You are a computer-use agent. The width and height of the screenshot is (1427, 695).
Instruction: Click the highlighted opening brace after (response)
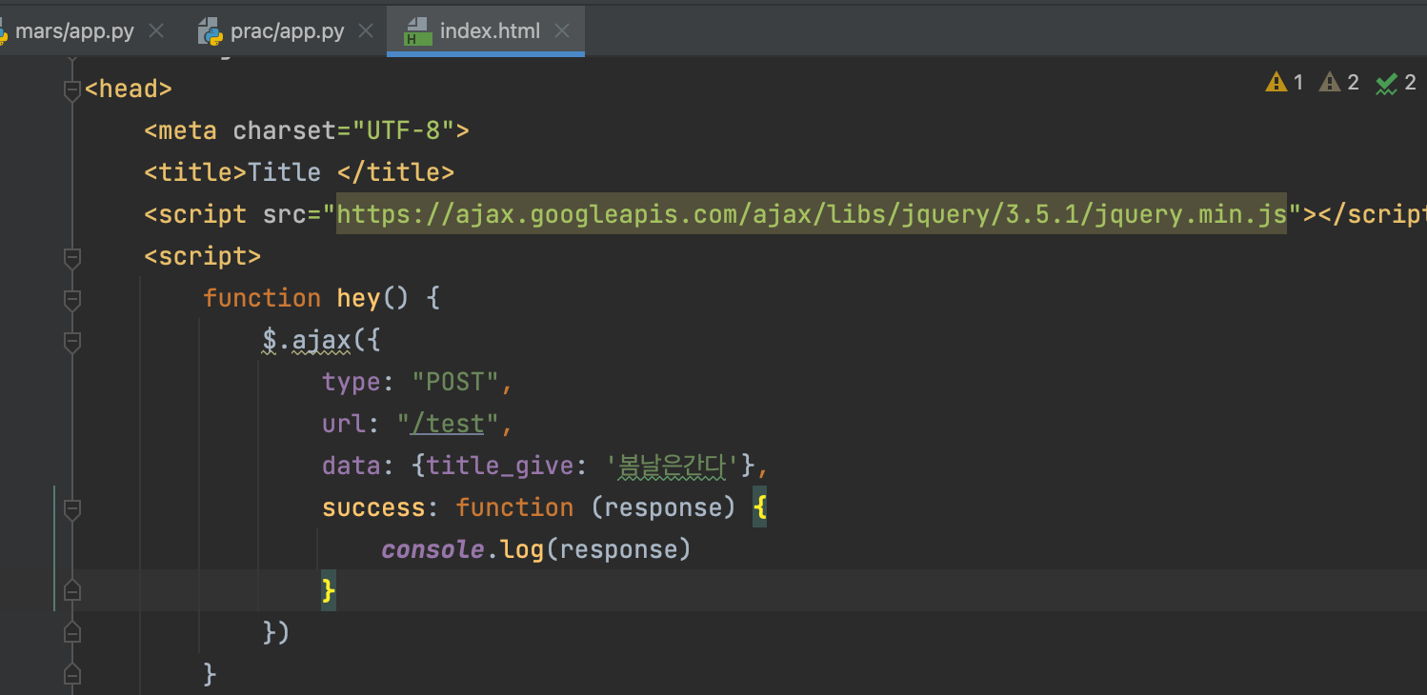[759, 508]
